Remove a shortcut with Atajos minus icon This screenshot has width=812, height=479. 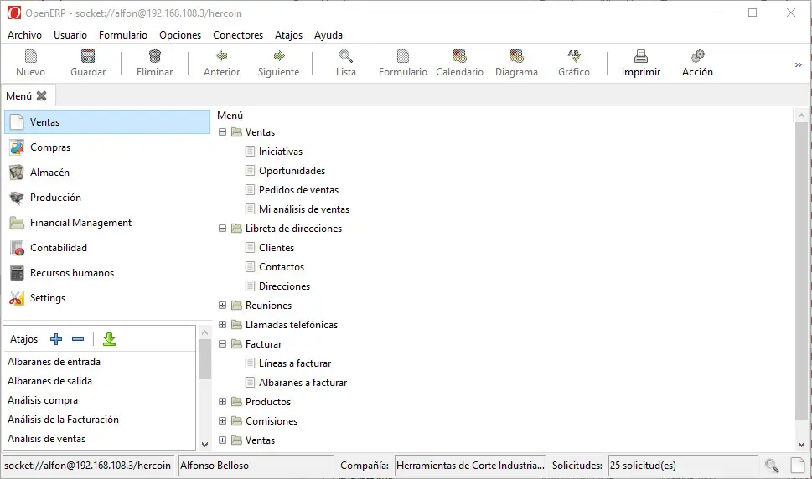(x=78, y=339)
